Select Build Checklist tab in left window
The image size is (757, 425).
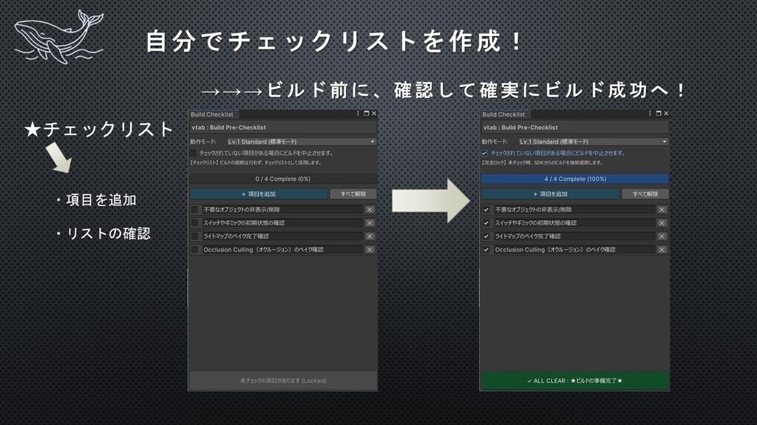[212, 114]
